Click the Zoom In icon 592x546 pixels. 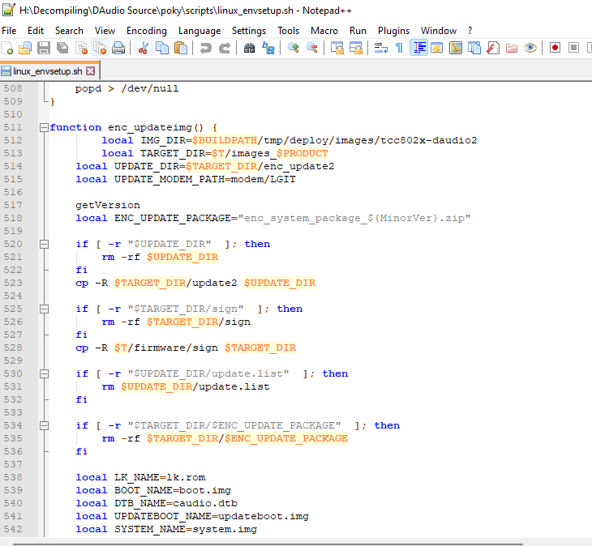(x=293, y=49)
